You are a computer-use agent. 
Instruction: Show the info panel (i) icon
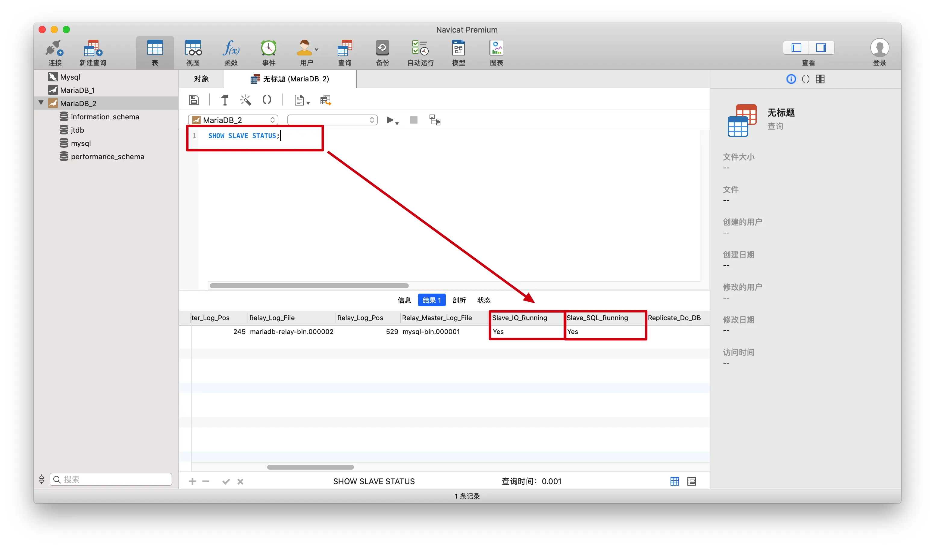(791, 79)
